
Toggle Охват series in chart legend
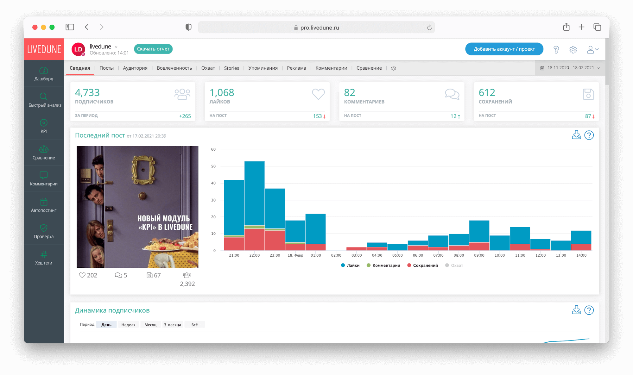pyautogui.click(x=454, y=265)
